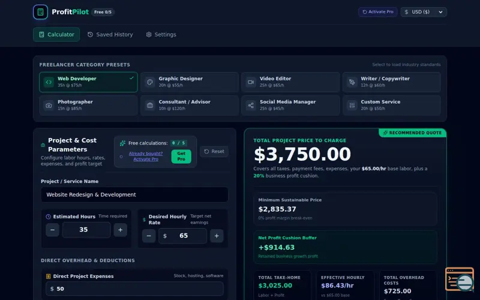
Task: Select the Web Developer preset
Action: click(88, 82)
